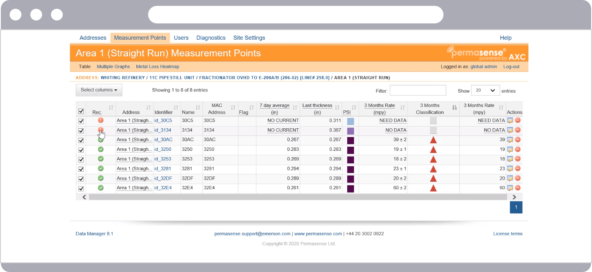Image resolution: width=592 pixels, height=272 pixels.
Task: Open the Show entries count dropdown
Action: pyautogui.click(x=485, y=90)
